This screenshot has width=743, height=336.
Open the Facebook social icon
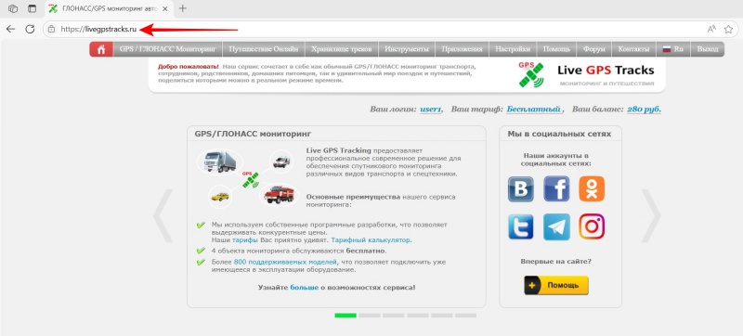pyautogui.click(x=556, y=189)
